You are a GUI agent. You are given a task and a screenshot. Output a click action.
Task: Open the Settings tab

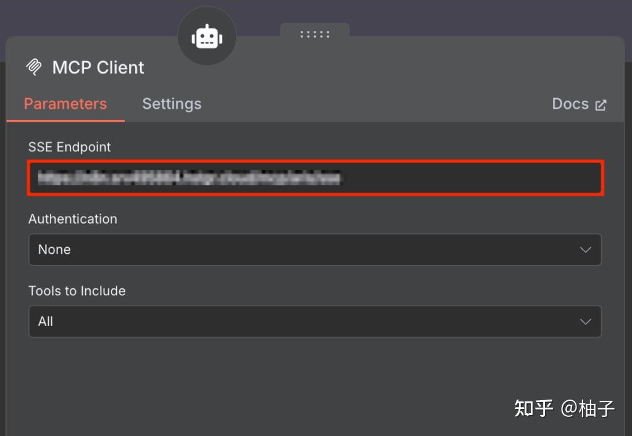[x=172, y=104]
